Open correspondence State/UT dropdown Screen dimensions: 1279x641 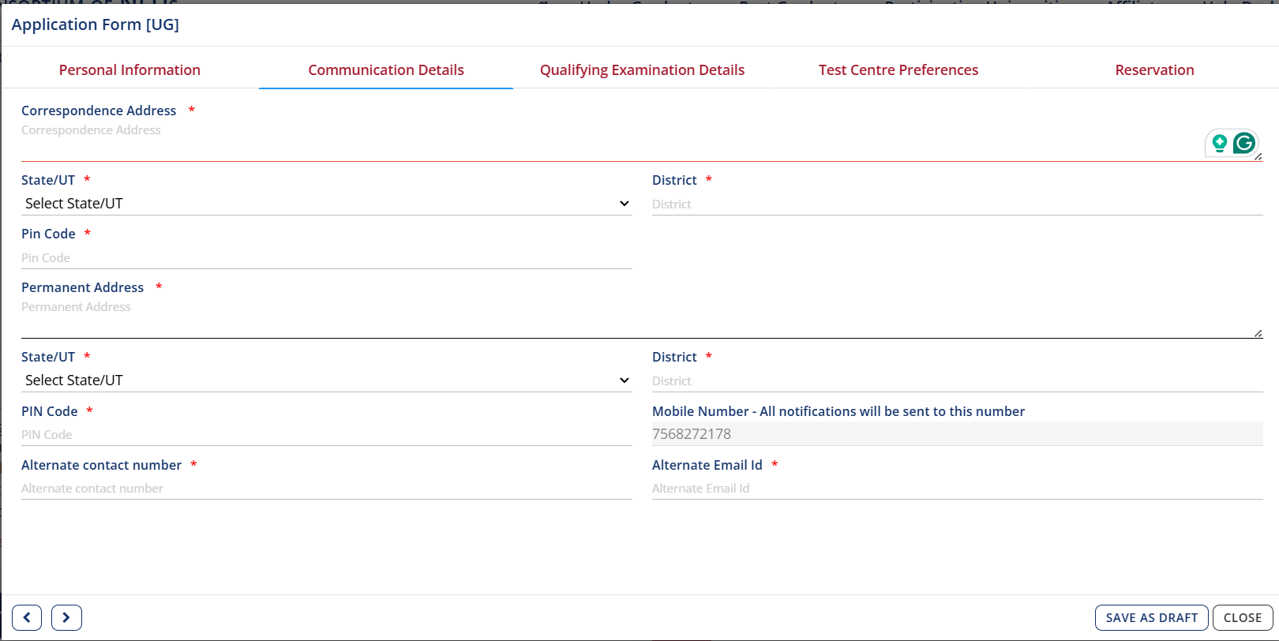[x=327, y=203]
